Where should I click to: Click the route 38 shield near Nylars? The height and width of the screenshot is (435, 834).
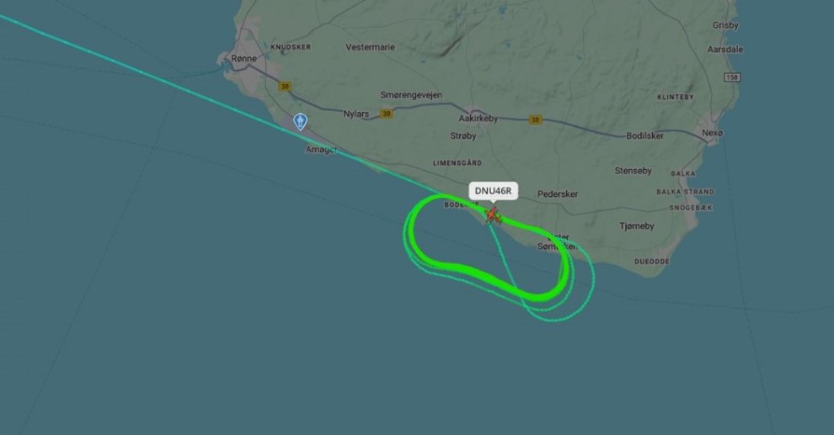point(386,114)
